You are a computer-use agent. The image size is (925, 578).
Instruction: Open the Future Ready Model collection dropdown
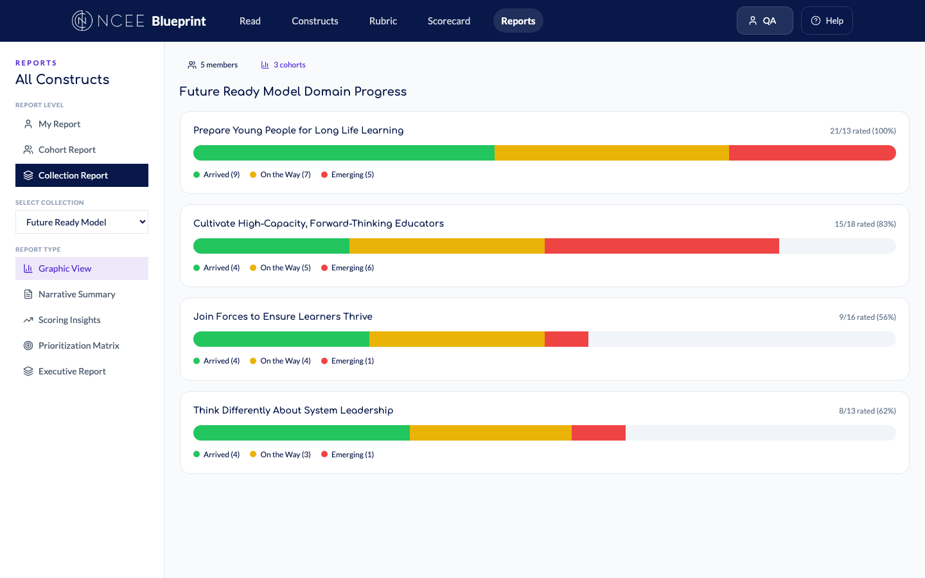(82, 222)
